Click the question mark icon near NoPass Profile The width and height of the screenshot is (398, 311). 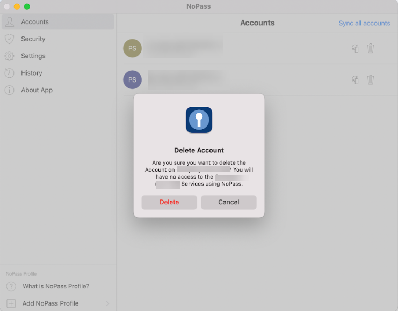11,286
